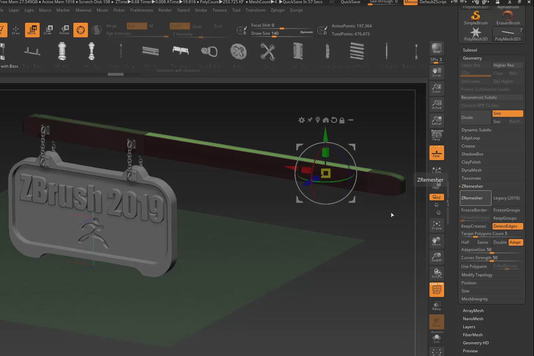
Task: Activate the Move gizmo mode
Action: pyautogui.click(x=32, y=30)
